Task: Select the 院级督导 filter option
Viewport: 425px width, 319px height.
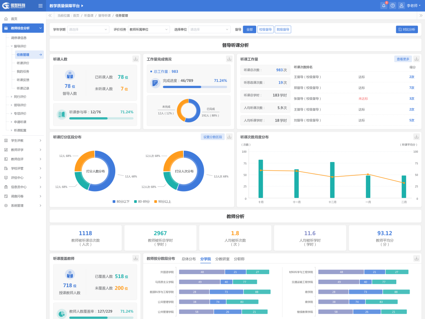Action: (283, 30)
